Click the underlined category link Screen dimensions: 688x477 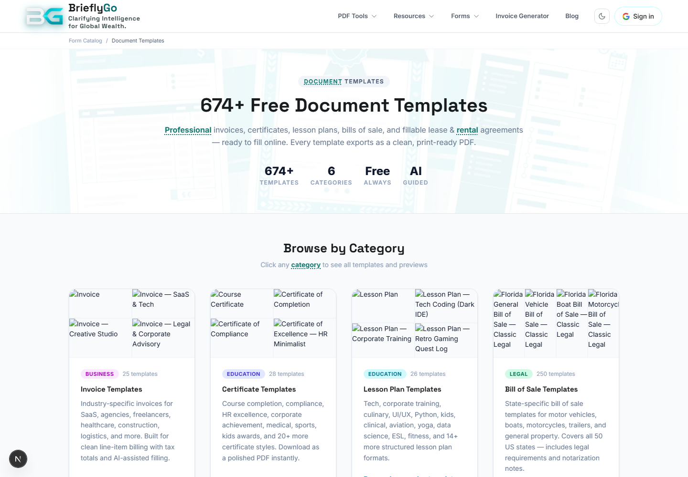point(306,265)
